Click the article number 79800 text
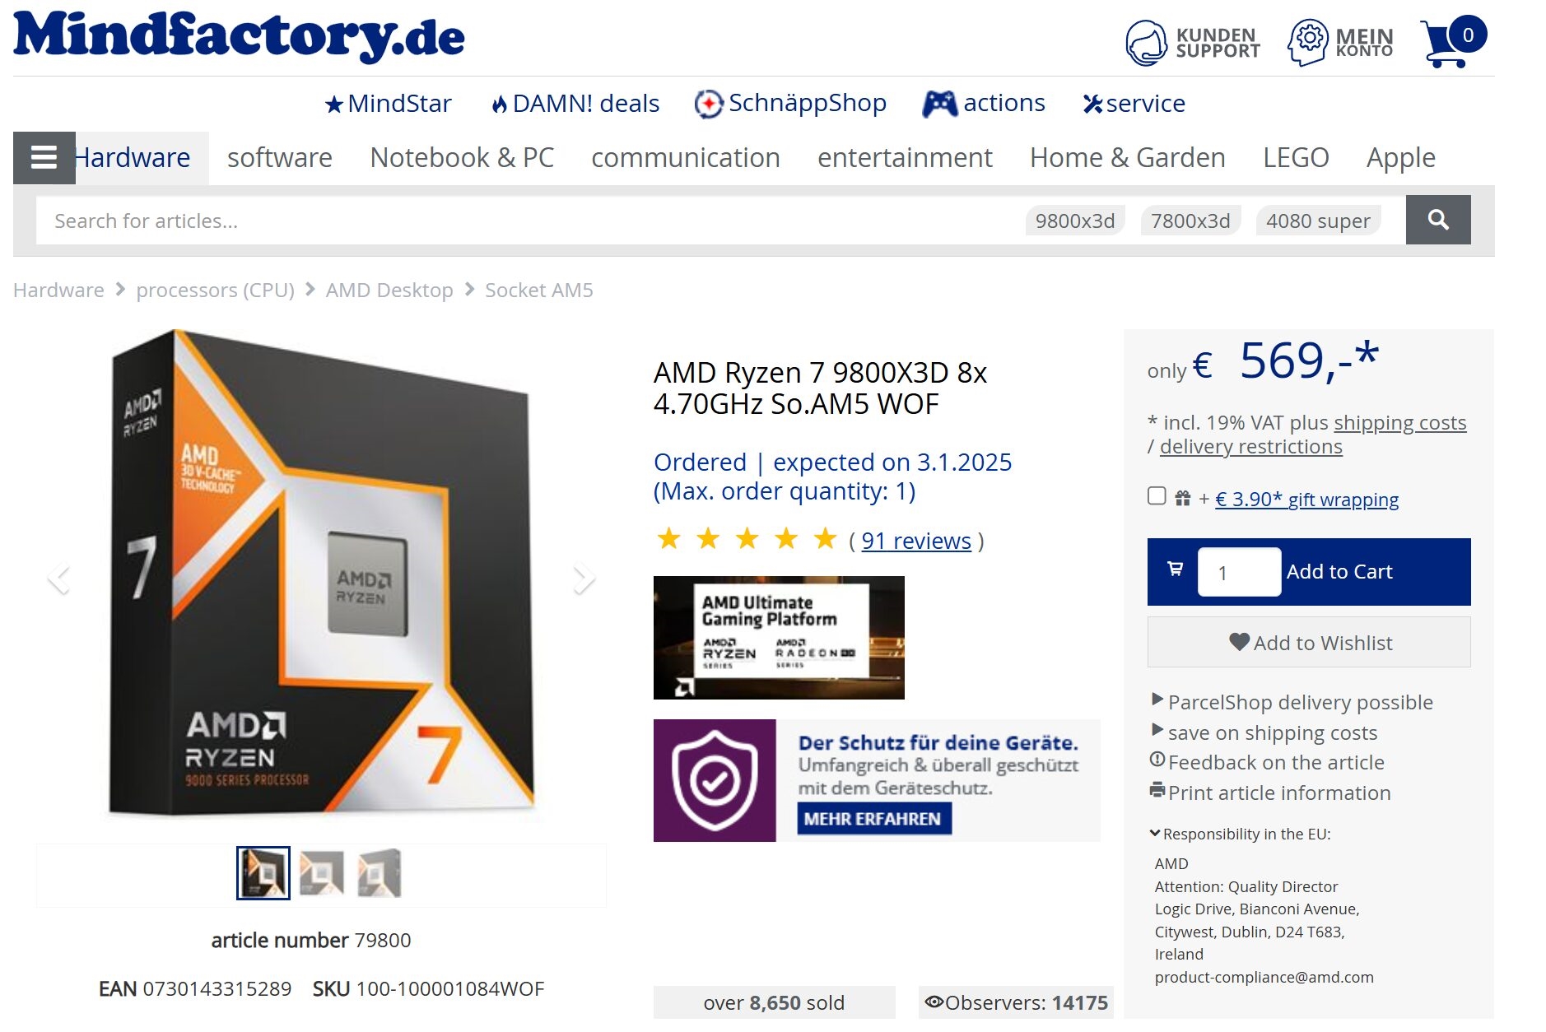Image resolution: width=1546 pixels, height=1032 pixels. [x=311, y=940]
